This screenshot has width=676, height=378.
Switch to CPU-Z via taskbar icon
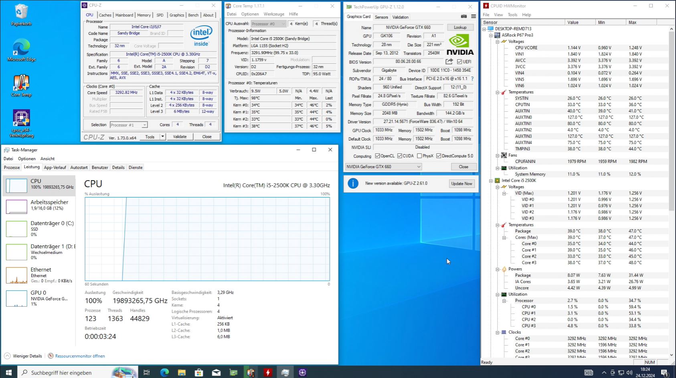click(x=302, y=372)
